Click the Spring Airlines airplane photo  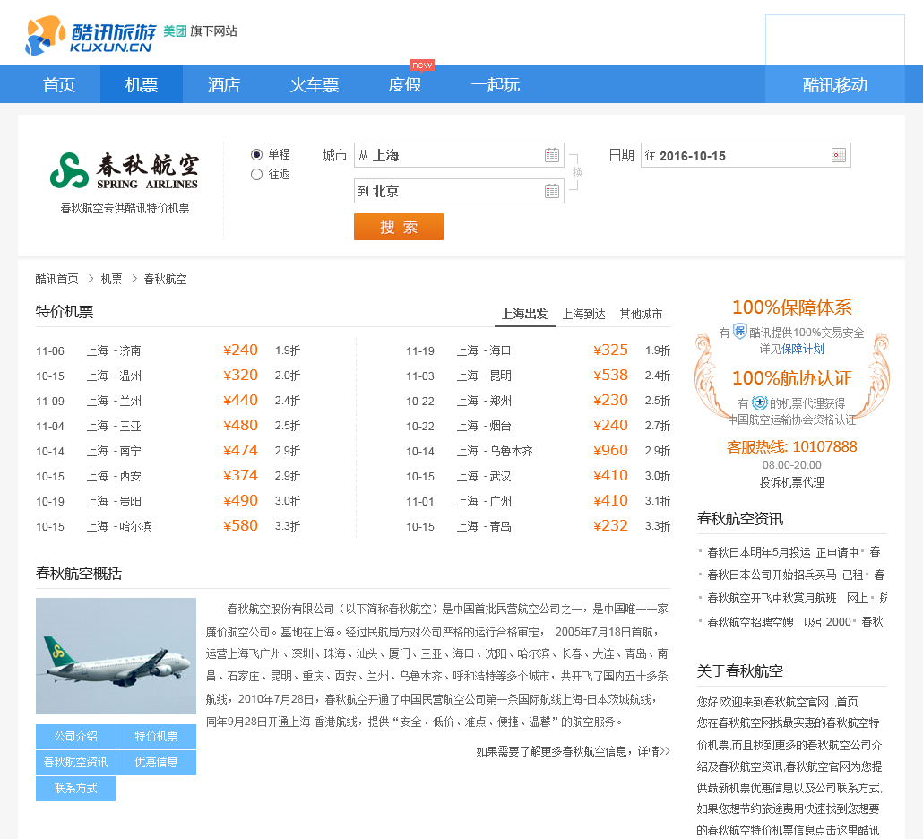pyautogui.click(x=116, y=656)
